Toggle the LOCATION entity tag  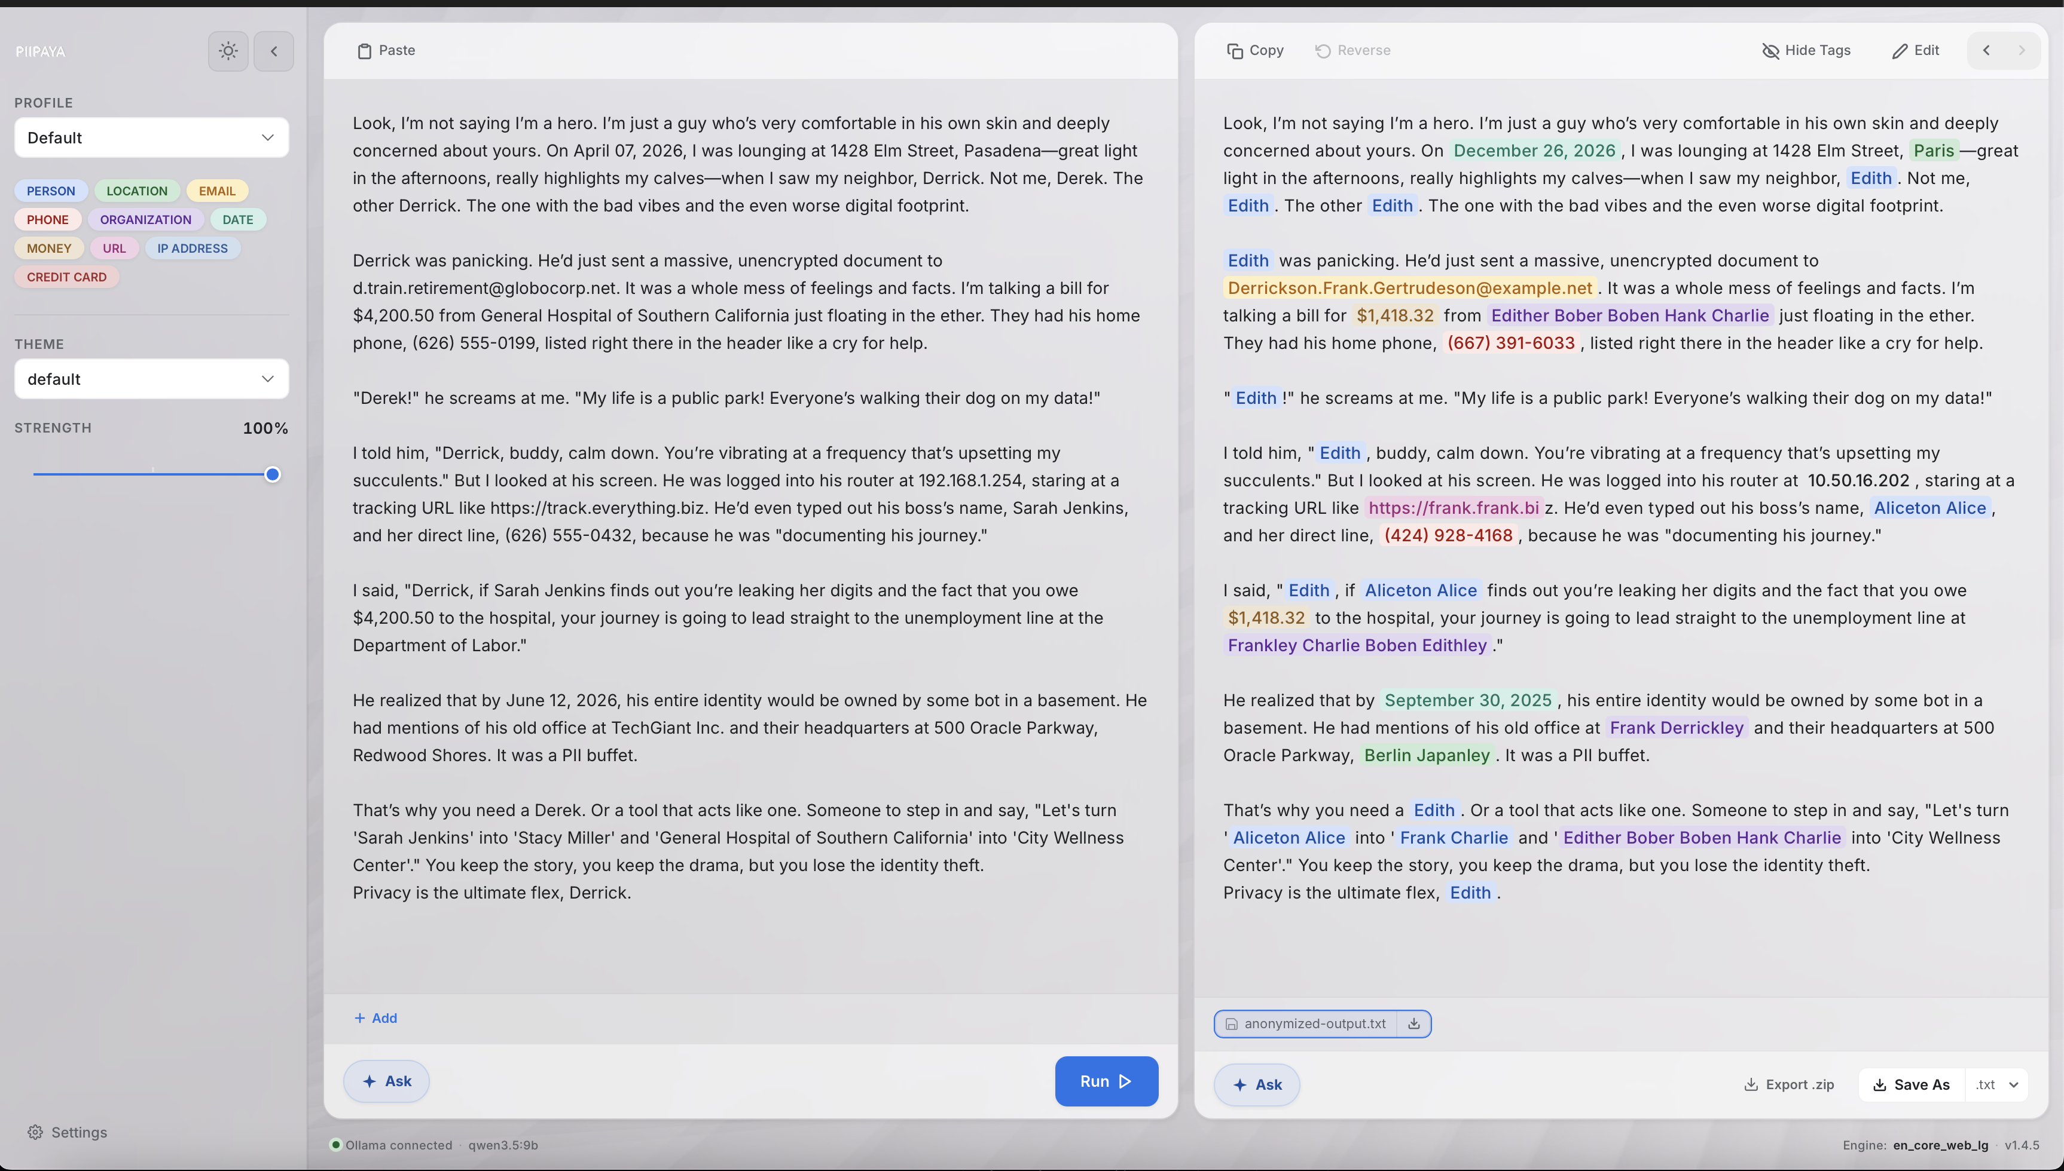137,191
